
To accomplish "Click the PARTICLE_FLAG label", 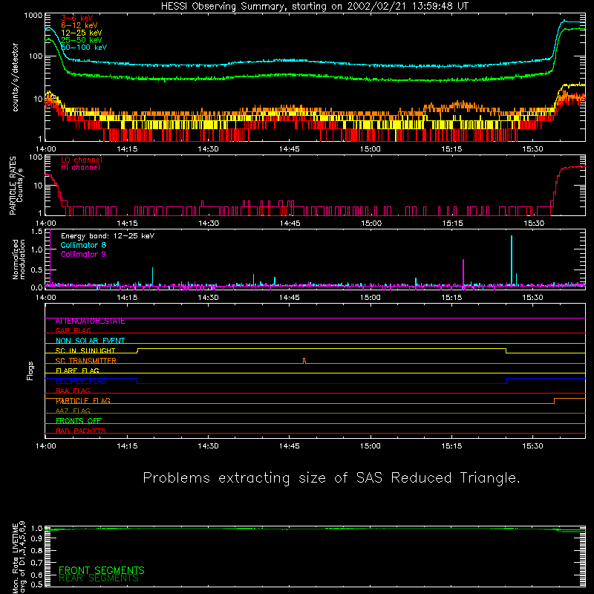I will point(83,401).
